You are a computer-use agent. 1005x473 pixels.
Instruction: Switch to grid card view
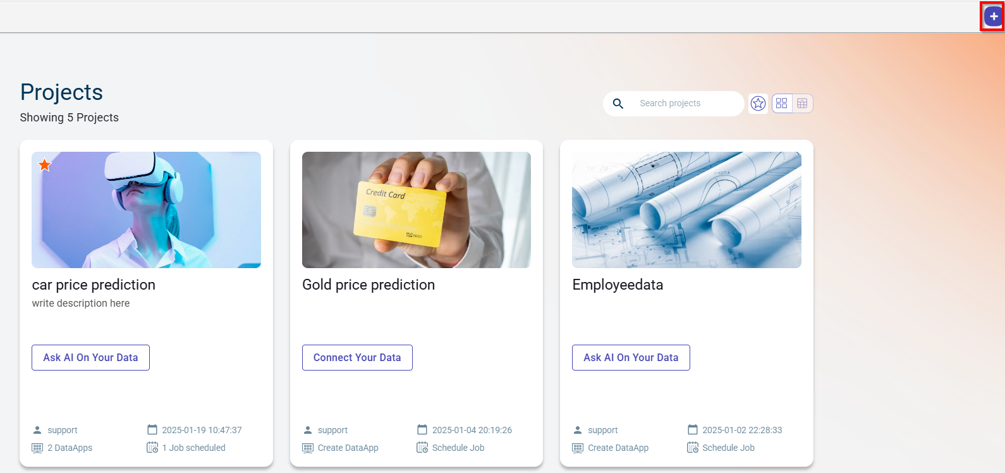coord(782,104)
